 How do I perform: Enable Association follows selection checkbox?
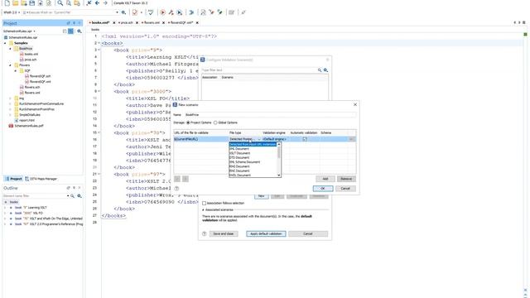[x=205, y=204]
